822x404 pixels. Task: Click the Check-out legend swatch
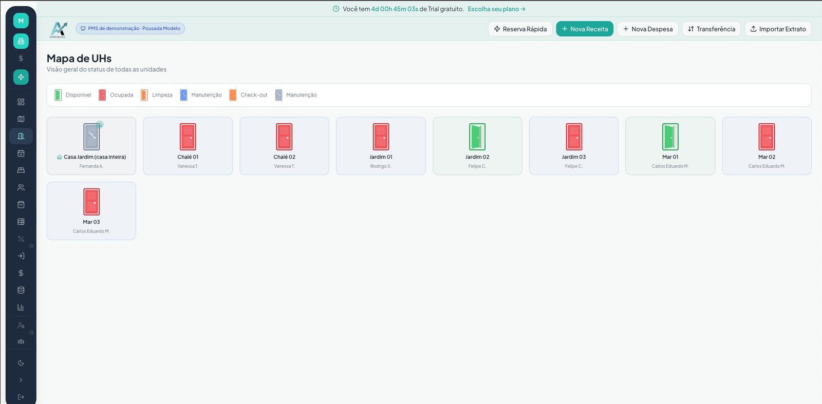click(x=233, y=95)
